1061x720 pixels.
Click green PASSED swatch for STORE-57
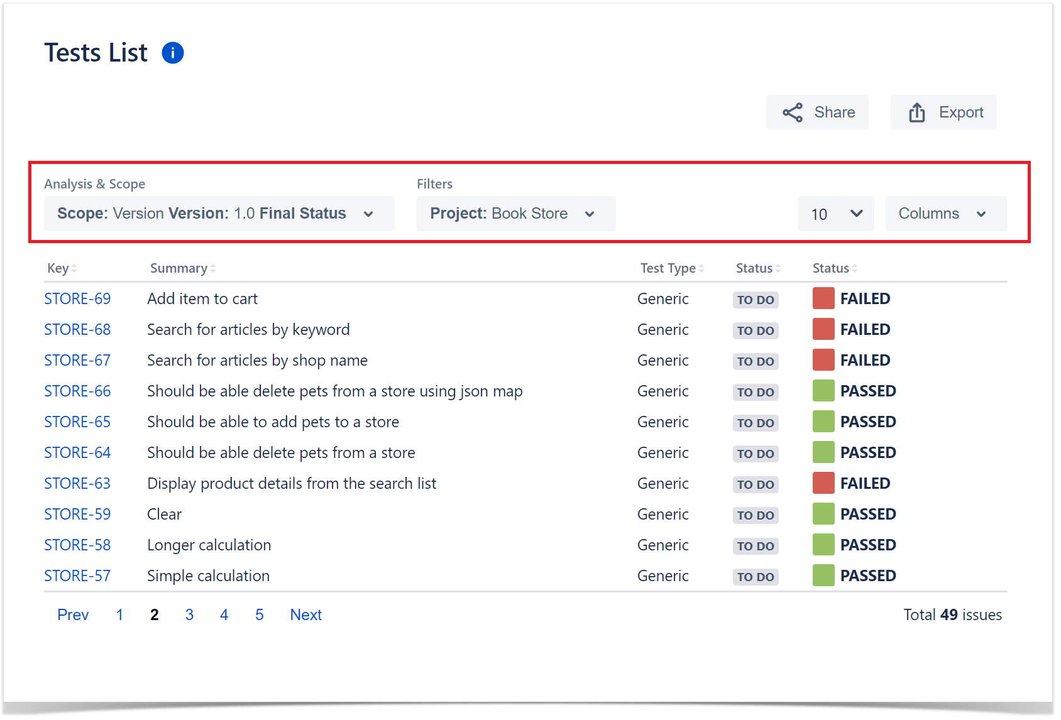[x=823, y=575]
